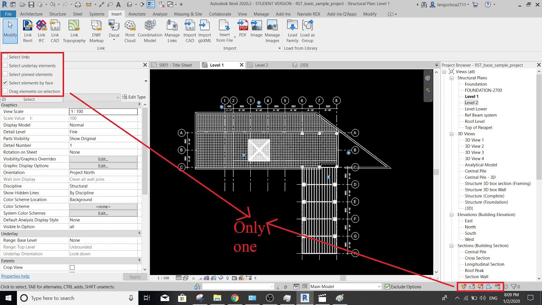The width and height of the screenshot is (542, 305).
Task: Switch to the Level 2 view tab
Action: (261, 65)
